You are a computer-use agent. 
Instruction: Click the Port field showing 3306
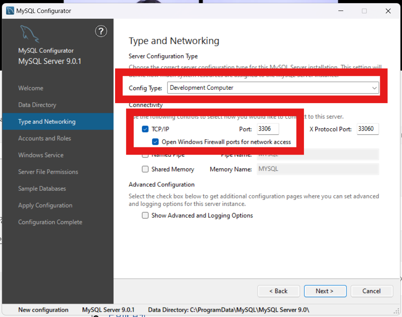point(268,129)
